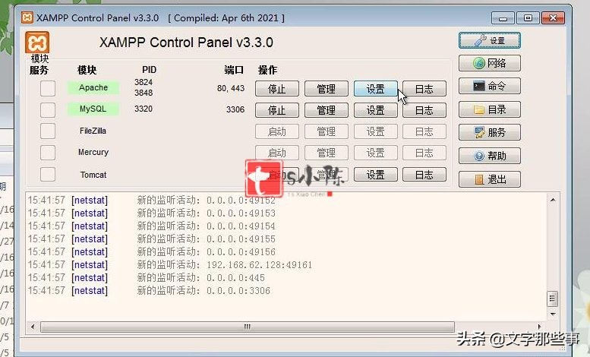Click horizontal scroll left arrow
This screenshot has height=357, width=590.
[x=33, y=327]
